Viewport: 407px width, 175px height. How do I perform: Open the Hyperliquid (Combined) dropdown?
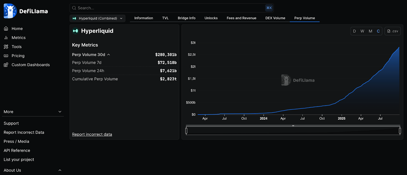tap(97, 18)
